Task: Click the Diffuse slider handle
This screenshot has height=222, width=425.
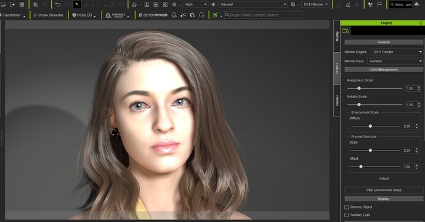Action: tap(370, 126)
